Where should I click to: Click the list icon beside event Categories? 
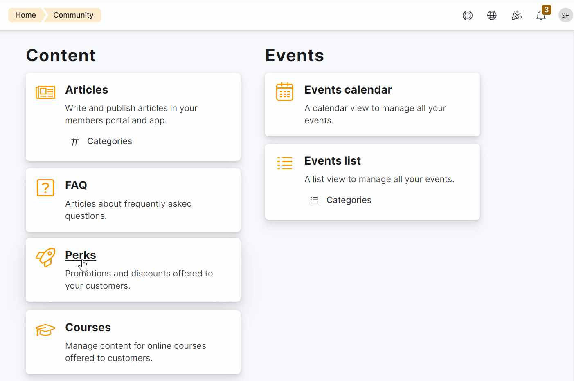pyautogui.click(x=314, y=200)
